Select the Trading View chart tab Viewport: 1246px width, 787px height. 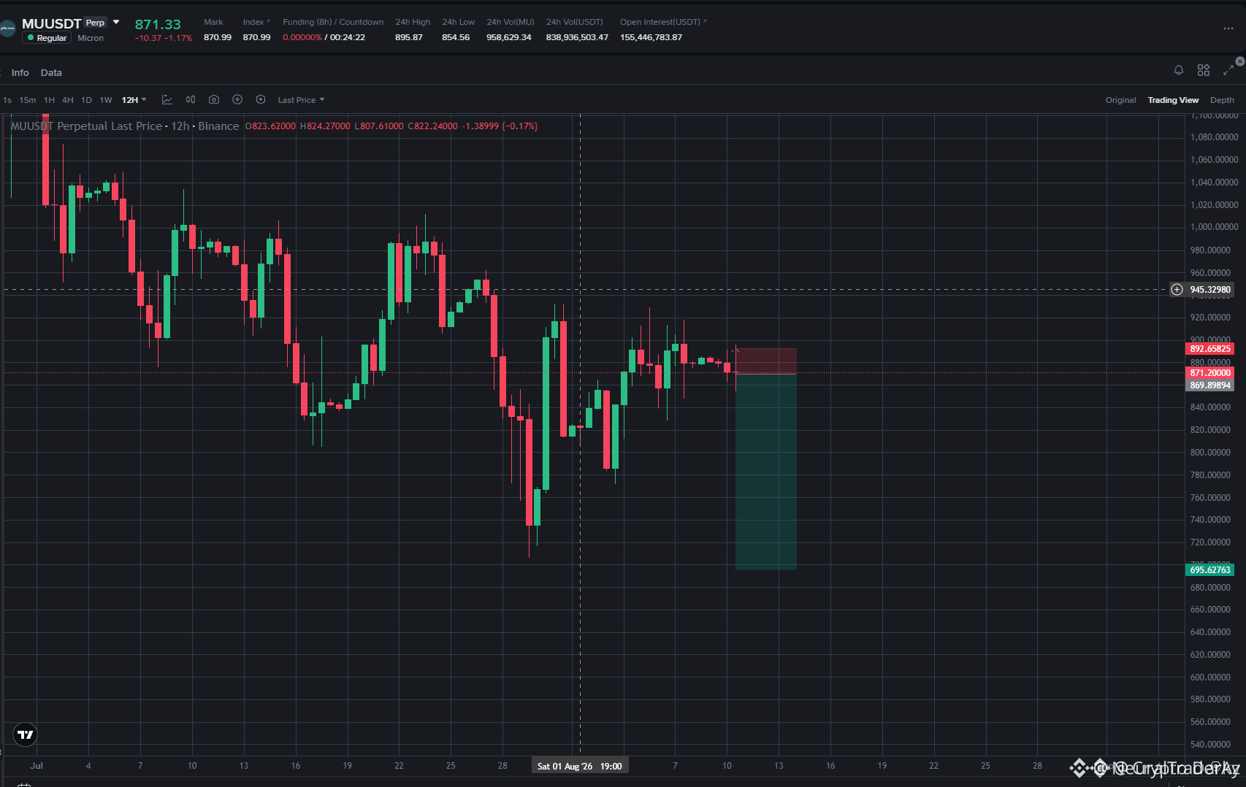pyautogui.click(x=1173, y=100)
